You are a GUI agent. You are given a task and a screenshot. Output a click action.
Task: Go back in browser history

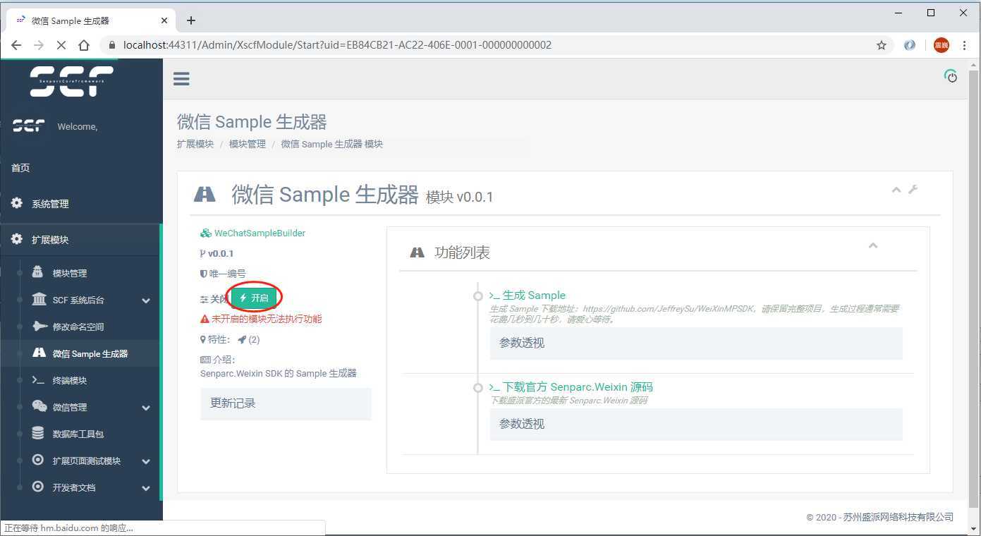pyautogui.click(x=16, y=45)
